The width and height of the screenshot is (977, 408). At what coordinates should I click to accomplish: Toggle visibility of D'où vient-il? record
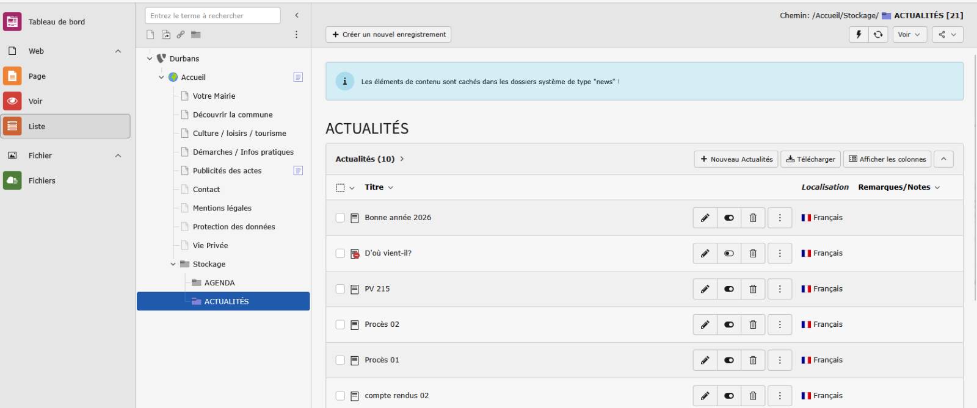click(x=728, y=254)
